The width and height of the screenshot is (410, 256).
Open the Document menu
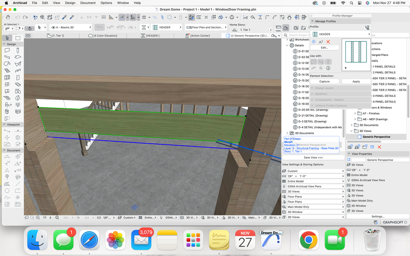coord(88,3)
